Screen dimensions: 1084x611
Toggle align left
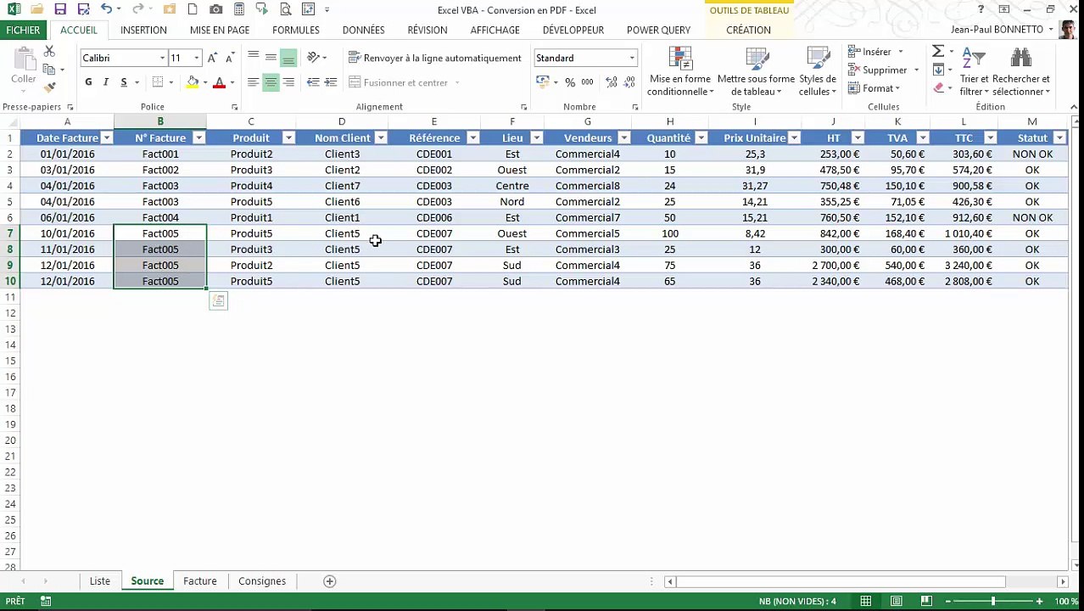[x=253, y=82]
